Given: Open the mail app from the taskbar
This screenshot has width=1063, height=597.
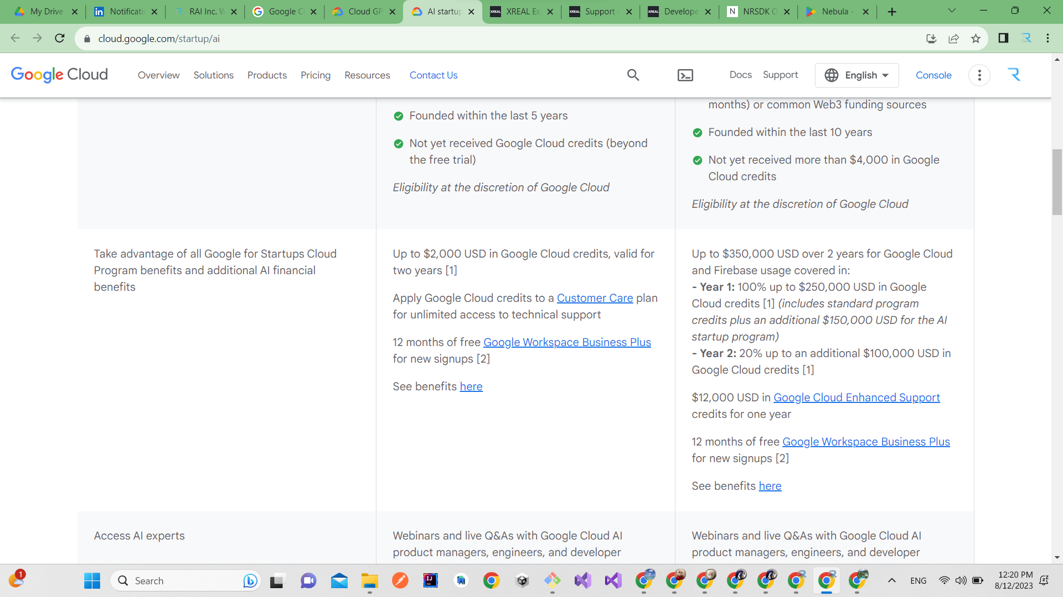Looking at the screenshot, I should pyautogui.click(x=339, y=580).
